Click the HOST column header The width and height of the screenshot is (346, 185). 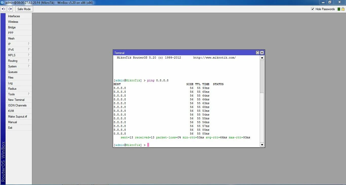point(117,84)
